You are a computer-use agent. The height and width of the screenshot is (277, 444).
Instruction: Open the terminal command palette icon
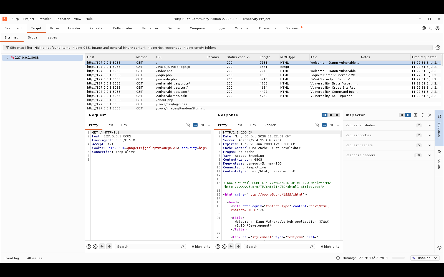431,28
